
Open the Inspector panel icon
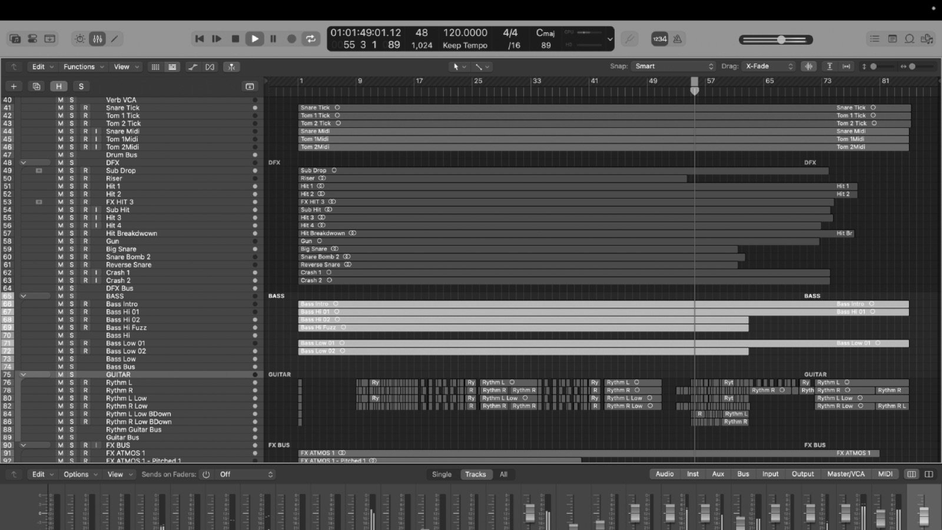coord(32,39)
